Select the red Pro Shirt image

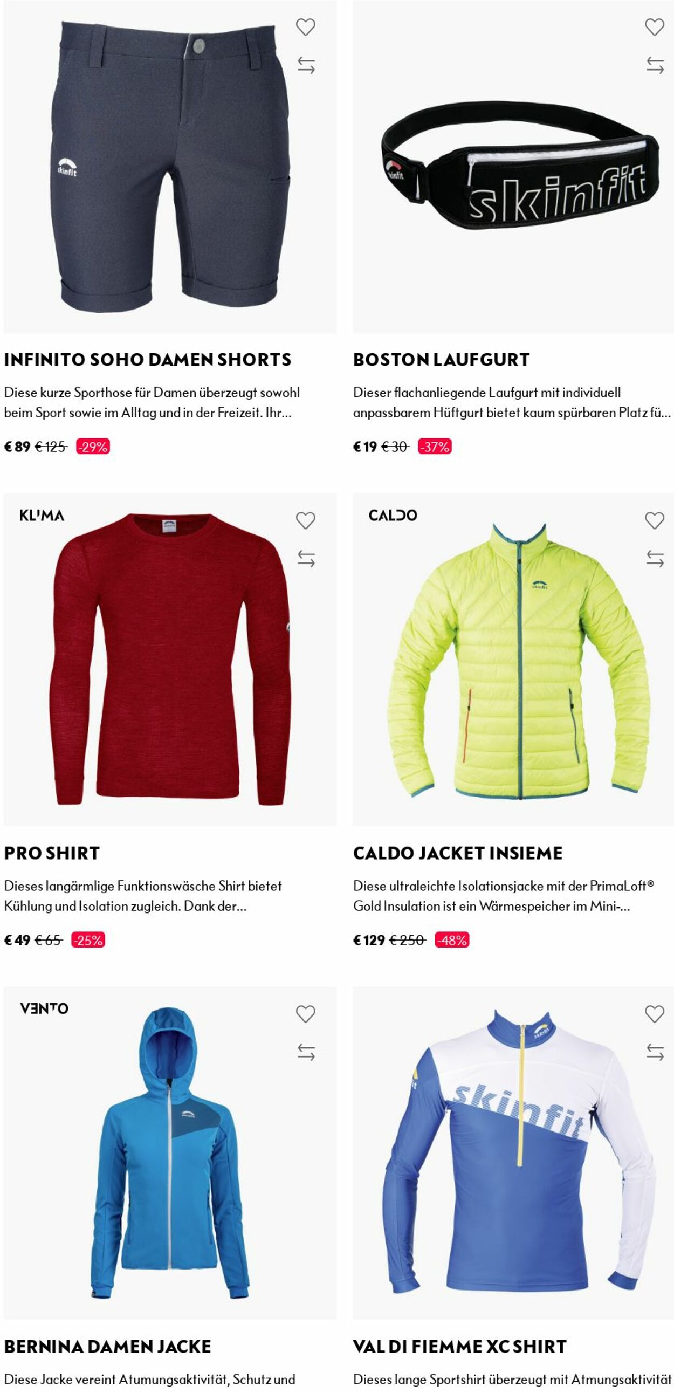[170, 659]
